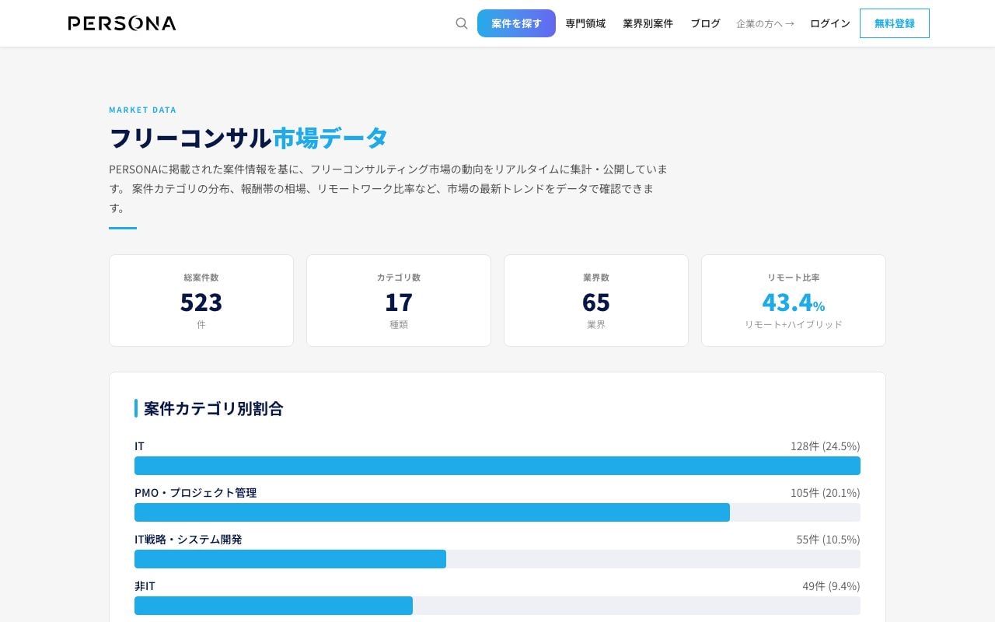995x622 pixels.
Task: Open the 専門領域 menu
Action: tap(585, 23)
